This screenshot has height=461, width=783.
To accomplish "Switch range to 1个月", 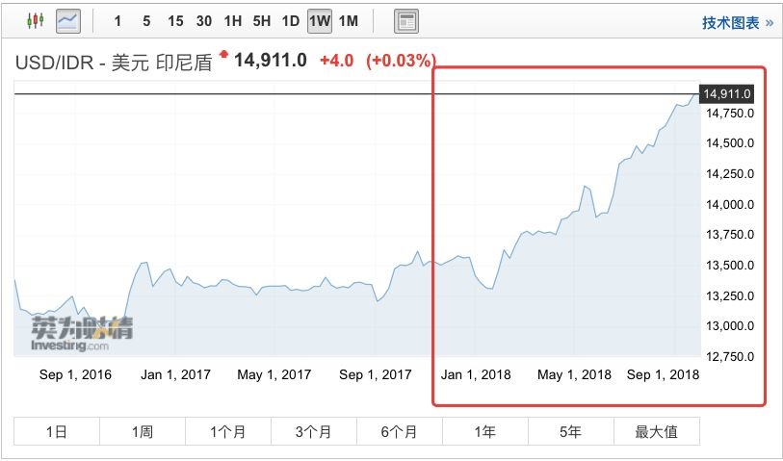I will [x=228, y=432].
